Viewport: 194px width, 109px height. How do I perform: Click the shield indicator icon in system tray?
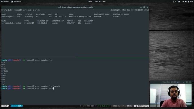tap(173, 2)
